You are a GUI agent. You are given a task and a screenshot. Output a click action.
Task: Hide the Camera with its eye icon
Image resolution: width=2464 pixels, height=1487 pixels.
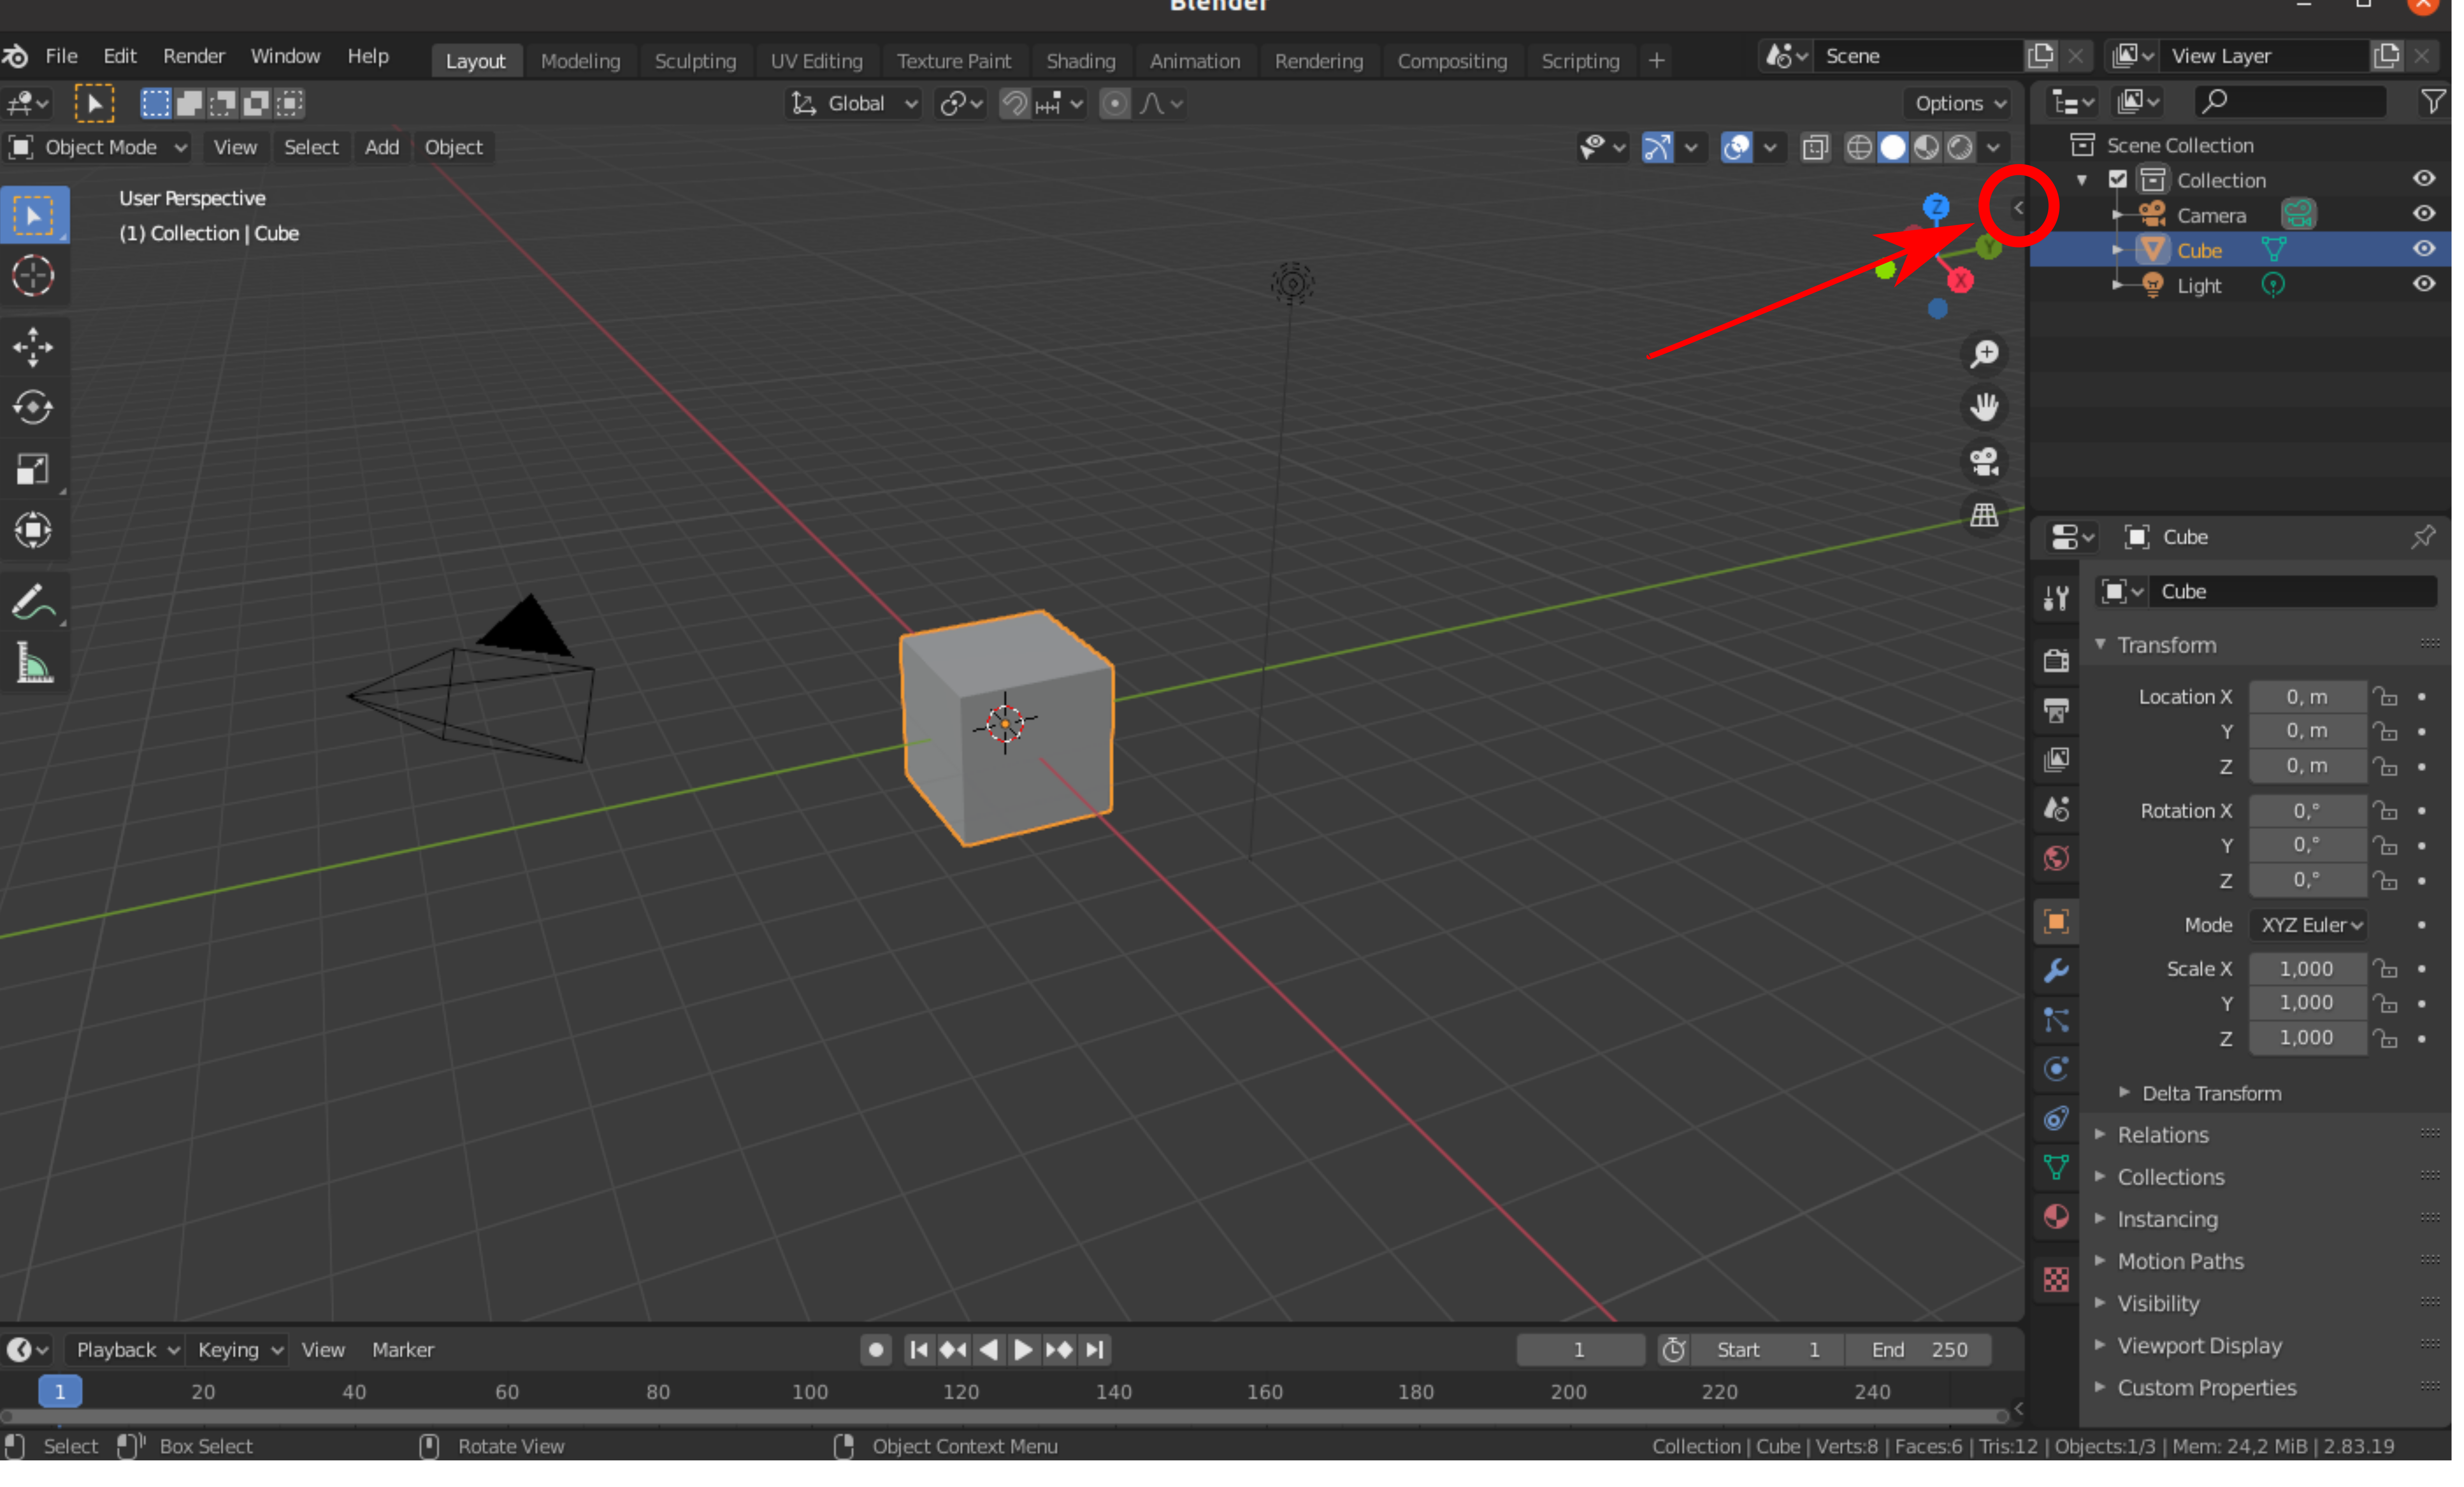click(2424, 214)
